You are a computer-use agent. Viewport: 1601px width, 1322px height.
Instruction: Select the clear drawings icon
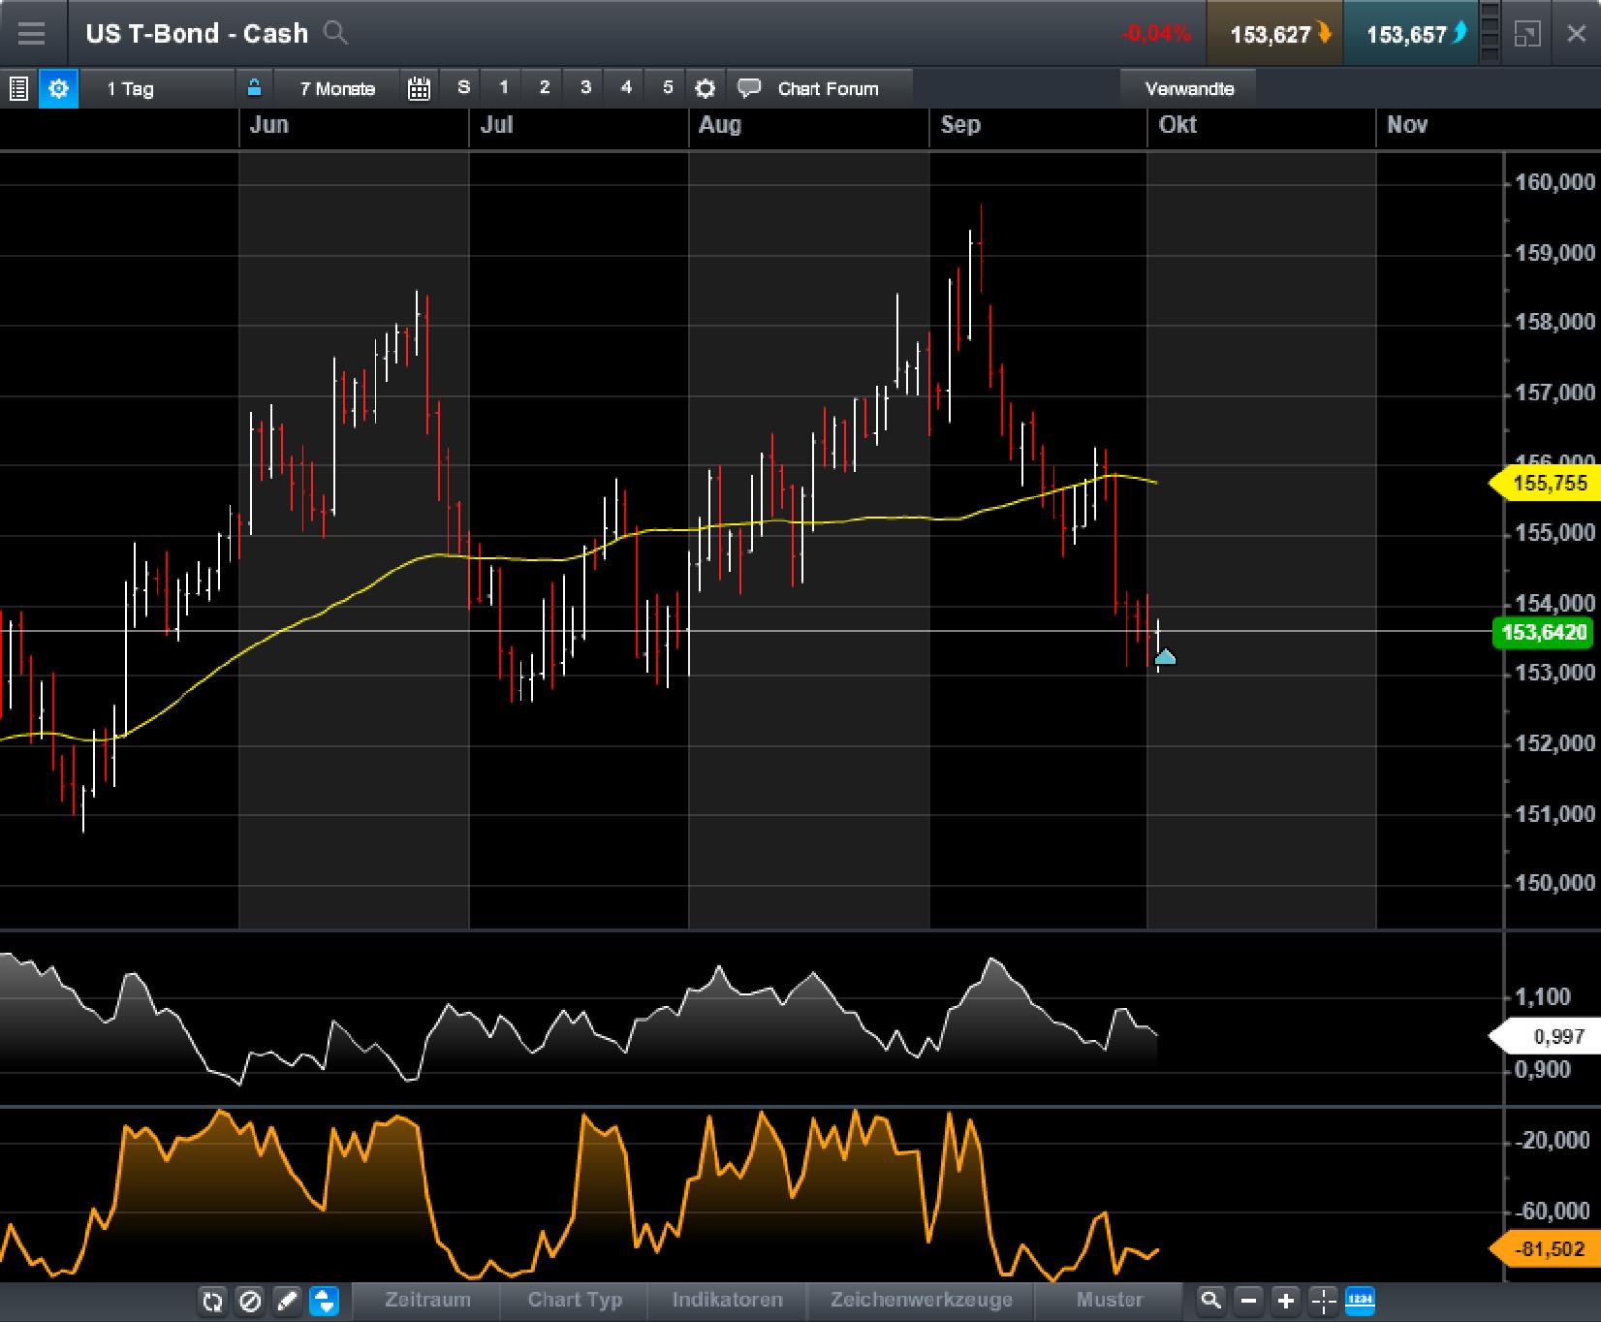click(x=250, y=1302)
